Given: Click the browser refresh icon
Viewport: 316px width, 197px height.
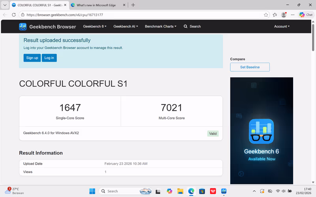Looking at the screenshot, I should (14, 15).
